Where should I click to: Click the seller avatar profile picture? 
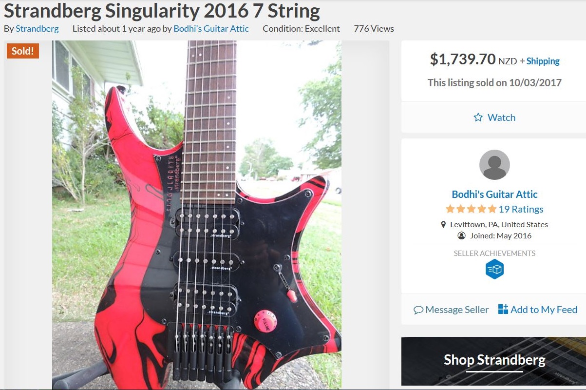coord(494,165)
